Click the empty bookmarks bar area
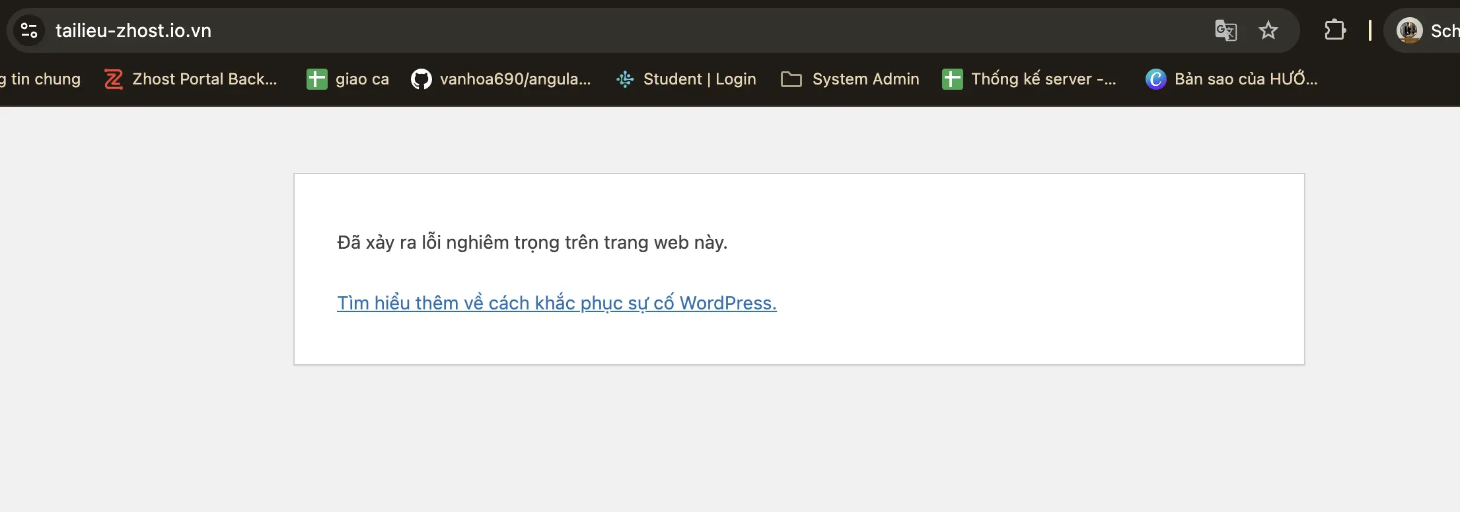 pyautogui.click(x=1387, y=79)
